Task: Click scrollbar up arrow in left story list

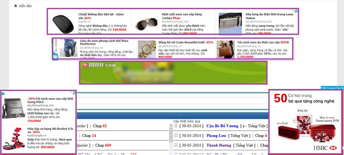Action: pos(171,126)
